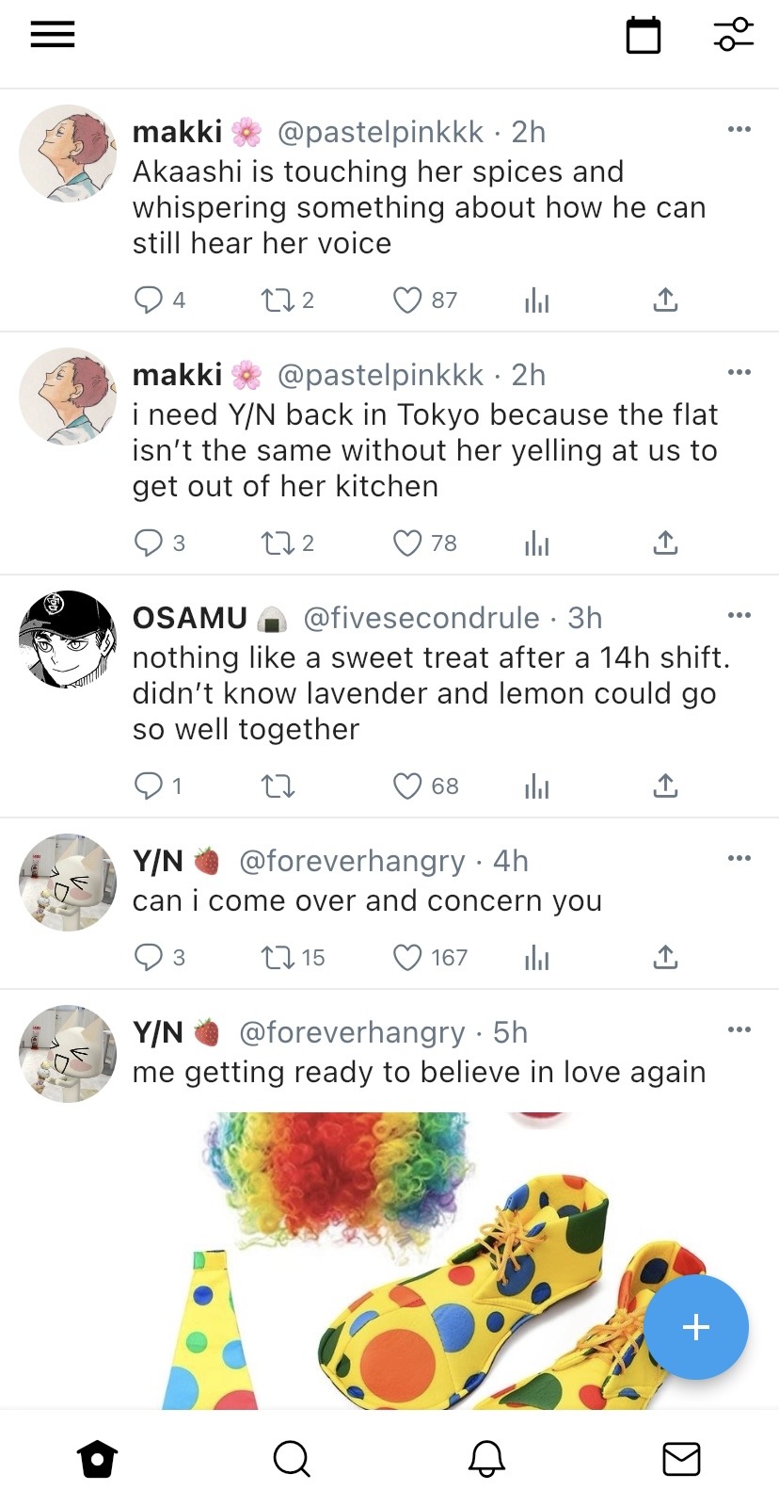View analytics for OSAMU's sweet treat tweet

pos(536,786)
